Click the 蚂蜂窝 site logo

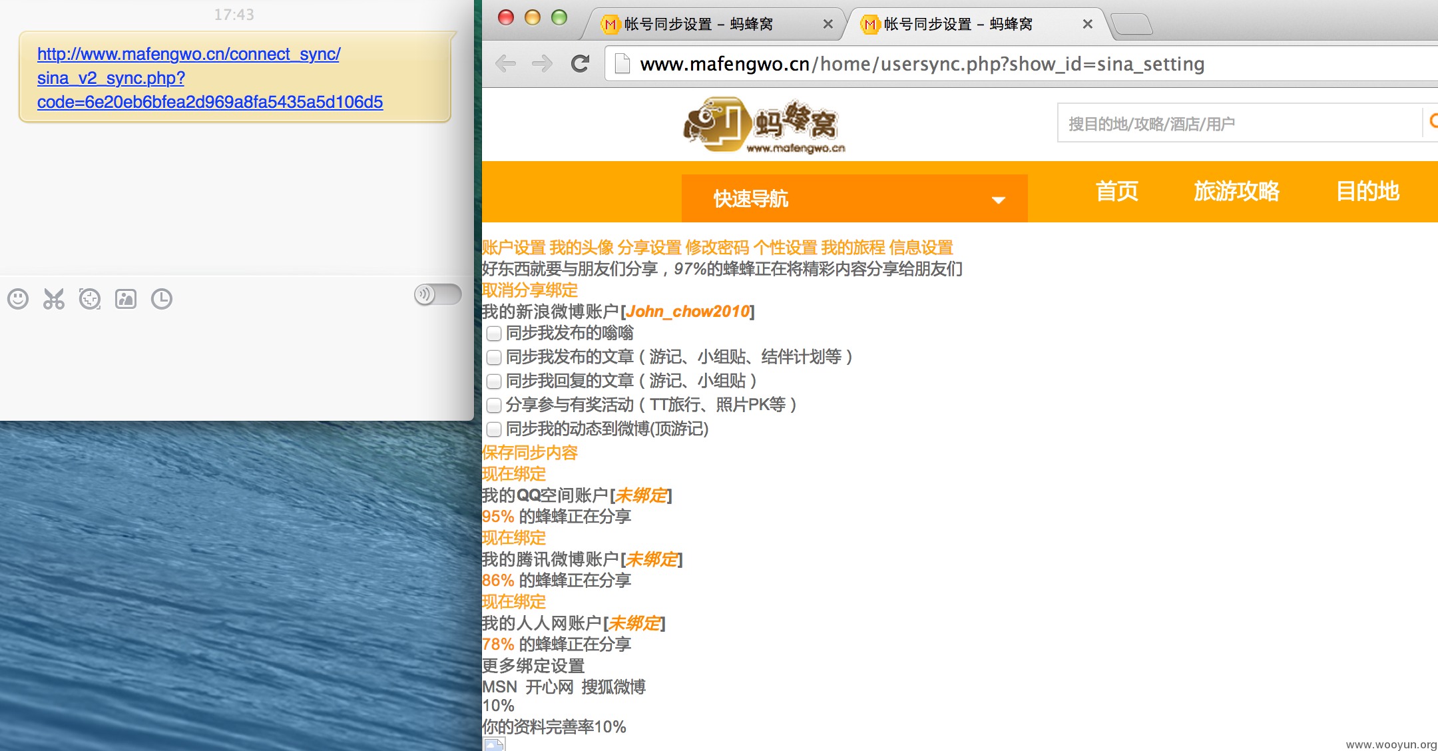click(x=764, y=125)
